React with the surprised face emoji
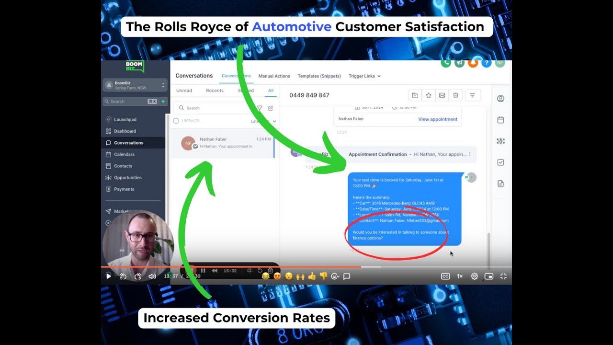The image size is (613, 345). 289,276
